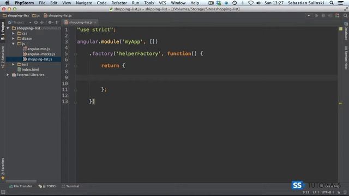Screen dimensions: 349x196
Task: Expand External Libraries node
Action: (8, 75)
